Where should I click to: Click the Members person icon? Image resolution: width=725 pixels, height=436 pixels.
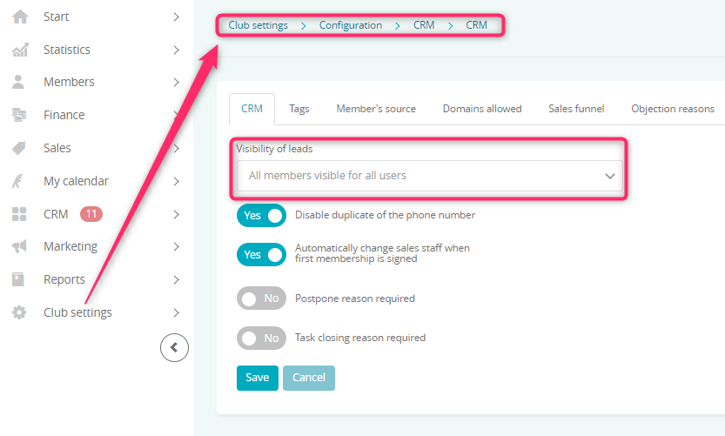(x=18, y=82)
